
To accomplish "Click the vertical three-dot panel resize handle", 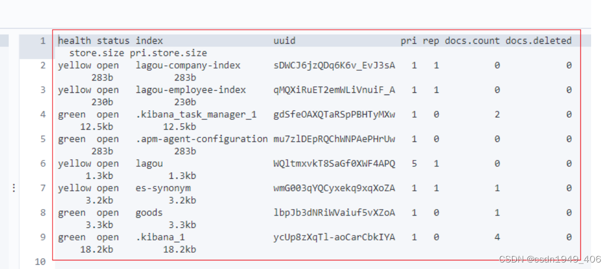I will click(x=14, y=188).
